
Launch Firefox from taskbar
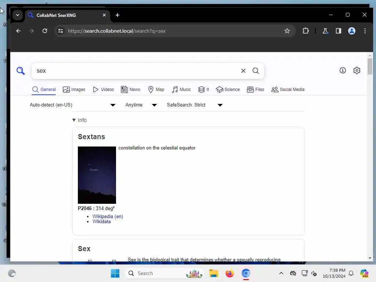click(x=229, y=273)
